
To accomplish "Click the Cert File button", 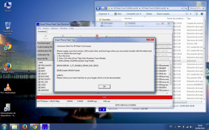I will point(163,55).
